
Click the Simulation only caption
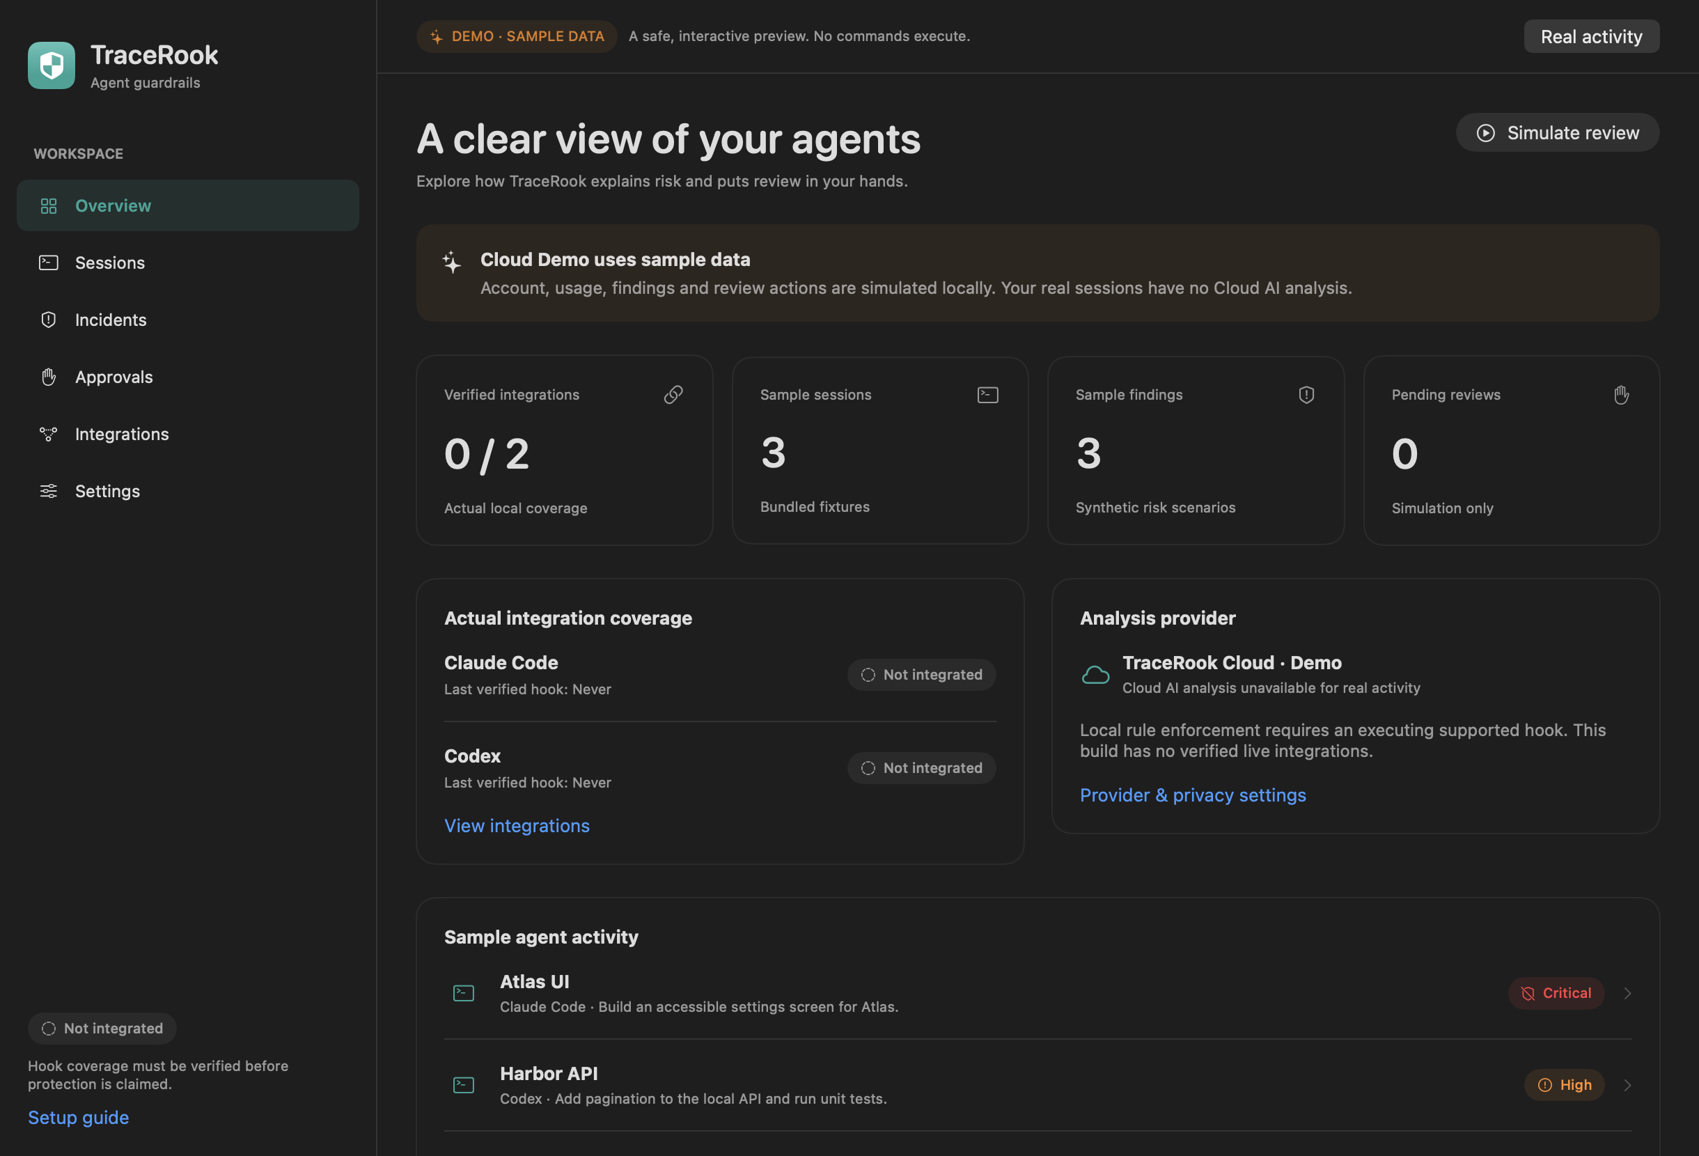pyautogui.click(x=1442, y=508)
